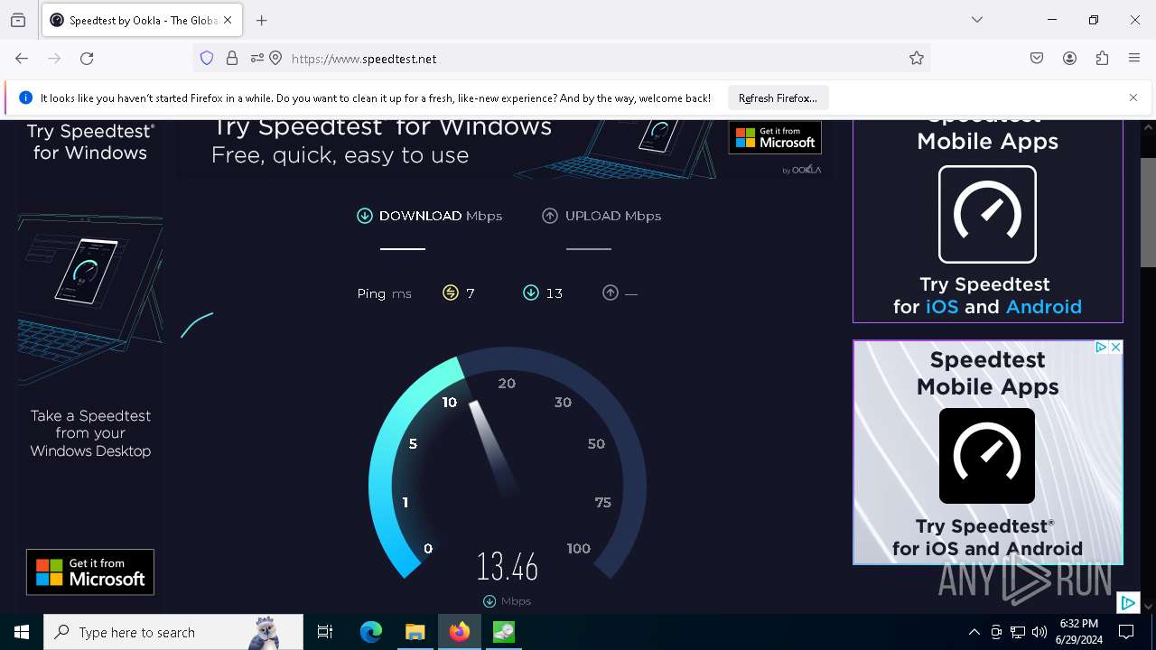Click Get it from Microsoft banner badge

coord(775,137)
